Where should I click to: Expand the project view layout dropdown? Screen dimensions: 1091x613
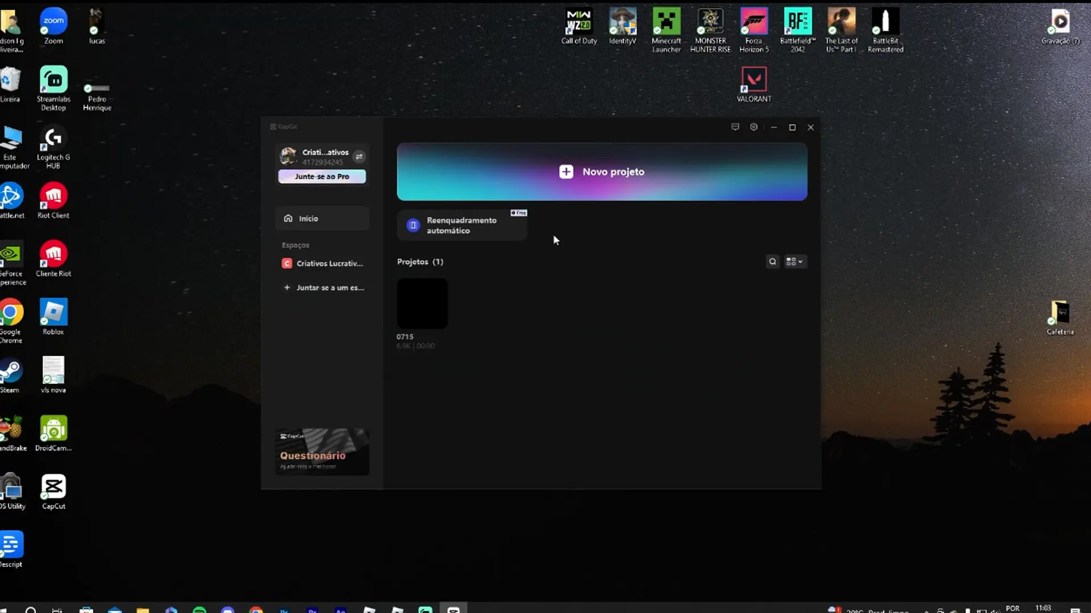tap(794, 262)
